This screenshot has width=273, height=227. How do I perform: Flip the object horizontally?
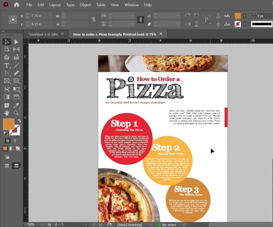pos(187,24)
